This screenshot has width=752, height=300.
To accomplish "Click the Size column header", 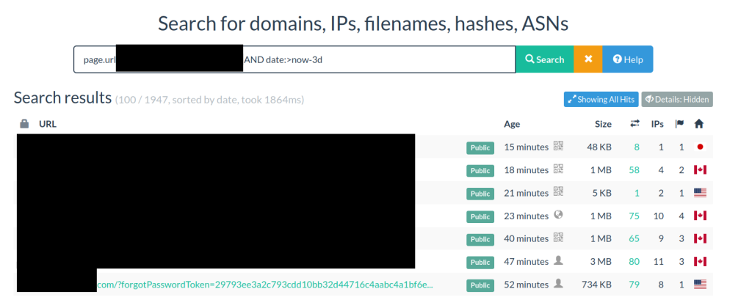I will (602, 124).
